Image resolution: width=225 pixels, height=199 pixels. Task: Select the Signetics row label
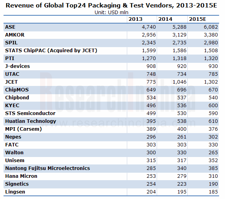click(17, 184)
